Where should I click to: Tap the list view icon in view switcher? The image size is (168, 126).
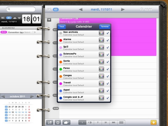121,122
